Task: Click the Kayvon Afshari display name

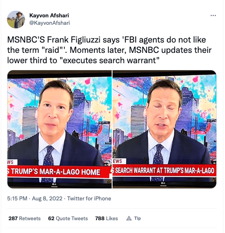Action: (x=49, y=15)
